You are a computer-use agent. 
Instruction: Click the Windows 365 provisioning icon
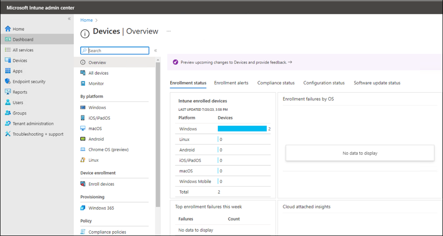point(83,208)
